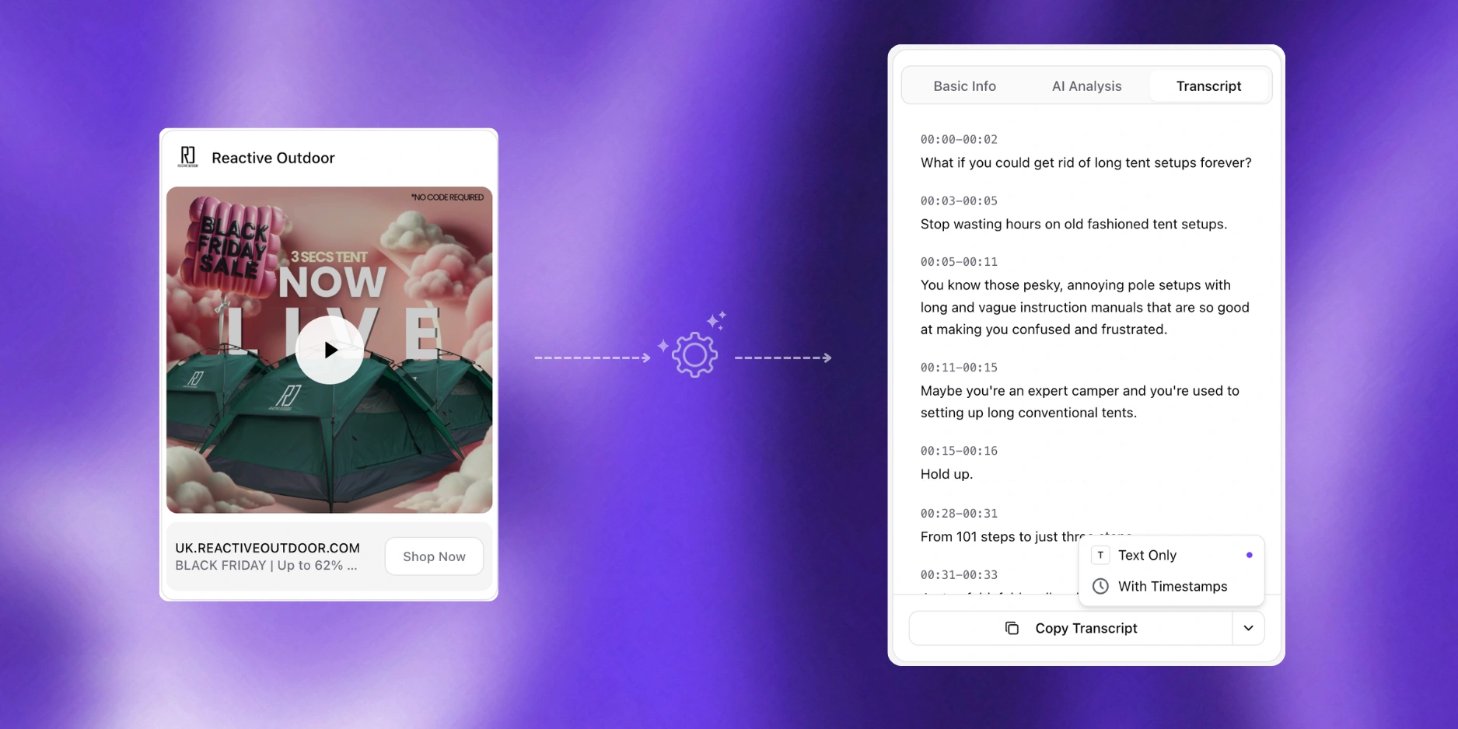The image size is (1458, 729).
Task: Open the AI Analysis tab
Action: [x=1086, y=86]
